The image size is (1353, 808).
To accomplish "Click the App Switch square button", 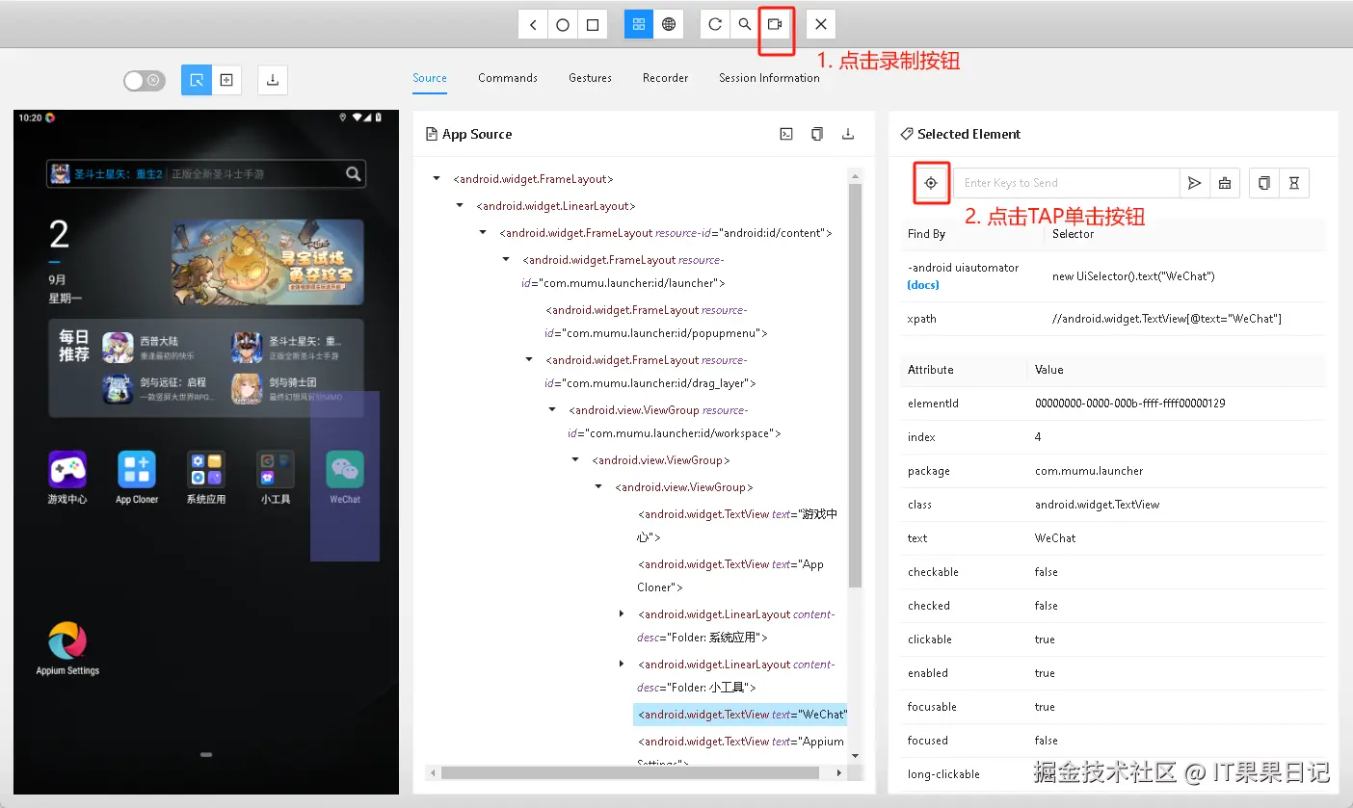I will click(x=593, y=24).
